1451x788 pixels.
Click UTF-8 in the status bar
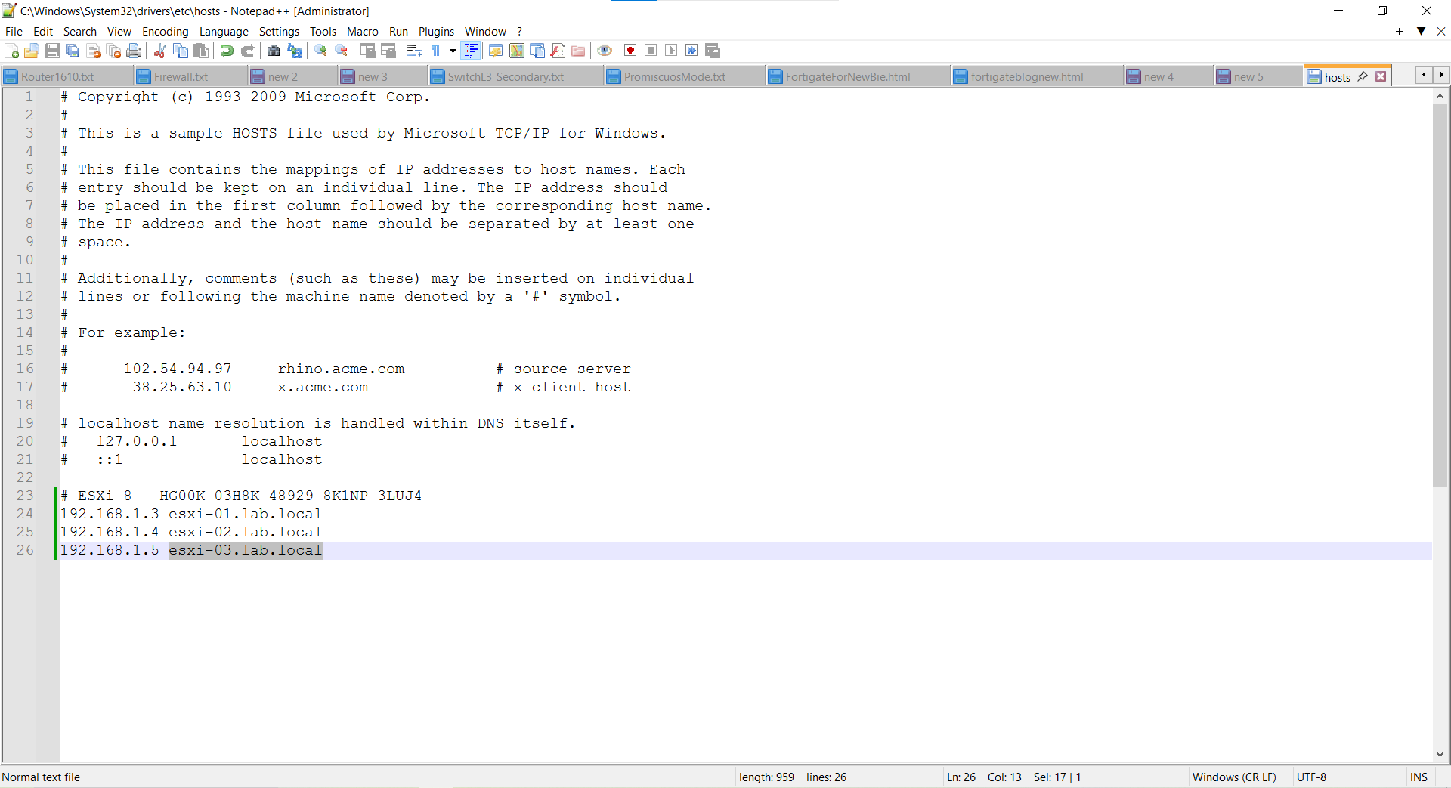point(1312,777)
